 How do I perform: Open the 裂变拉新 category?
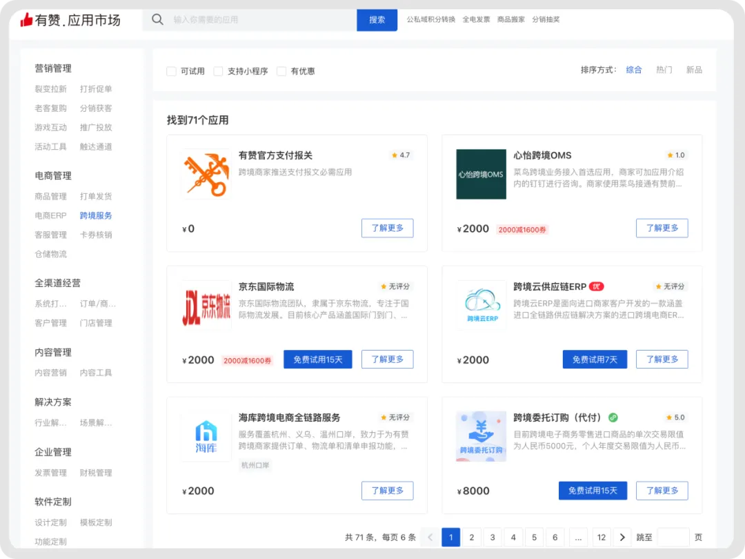[x=50, y=89]
